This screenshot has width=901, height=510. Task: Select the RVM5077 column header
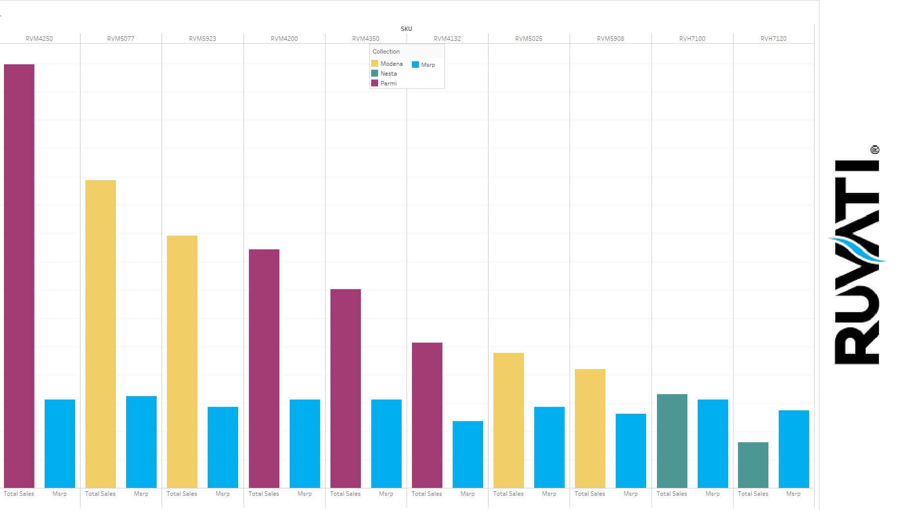[x=121, y=39]
